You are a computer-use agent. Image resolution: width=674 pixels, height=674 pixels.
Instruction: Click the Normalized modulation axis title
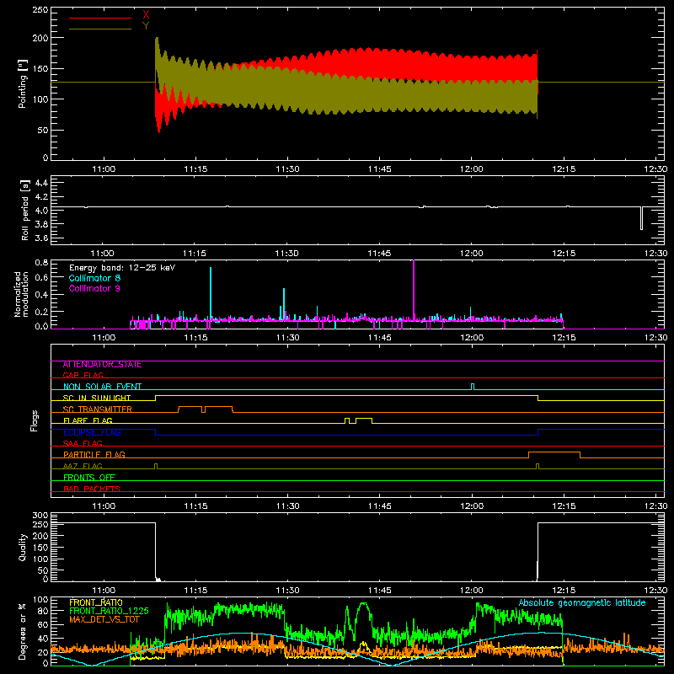point(21,294)
